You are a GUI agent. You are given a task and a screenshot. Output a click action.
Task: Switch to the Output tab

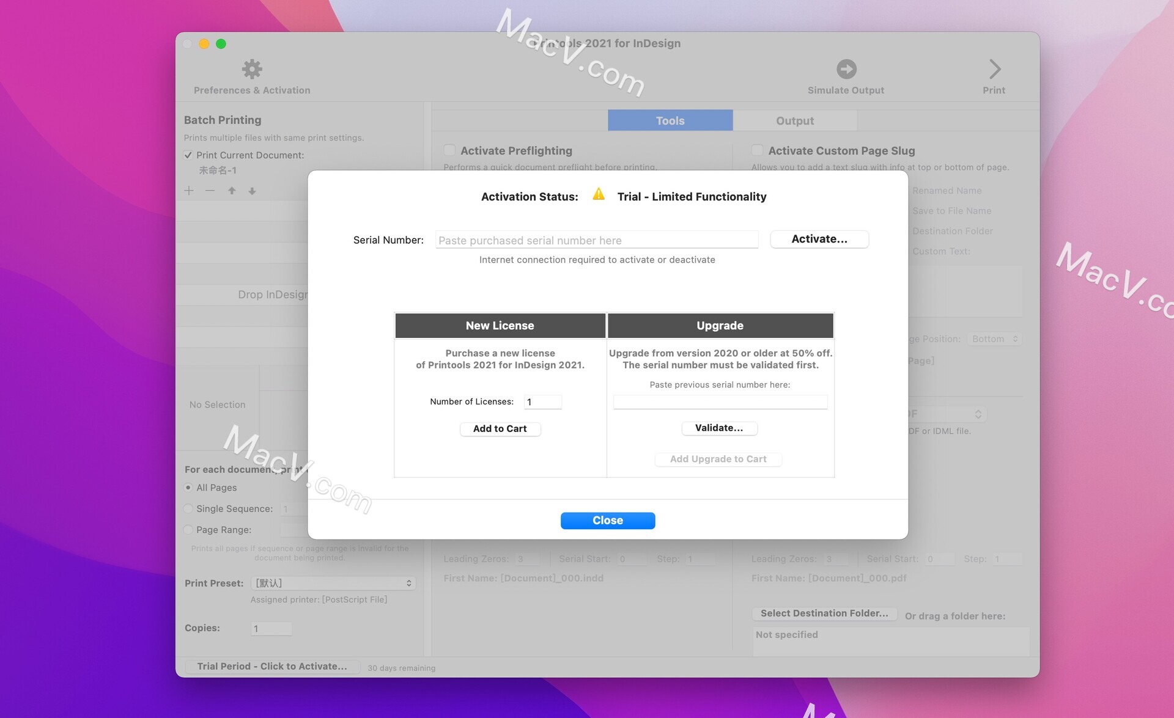tap(794, 120)
